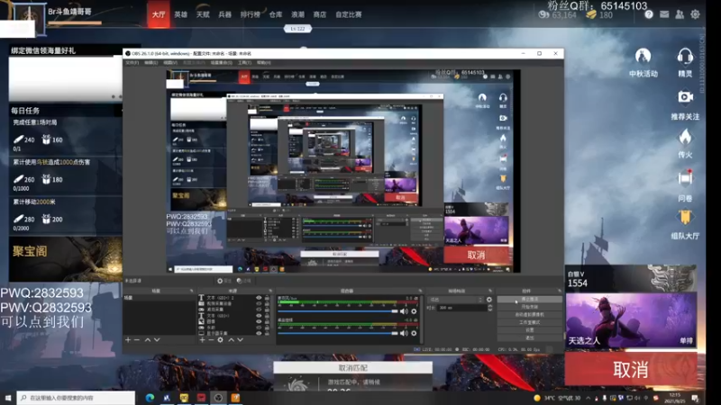Mute the second audio mixer channel
Viewport: 721px width, 405px height.
point(404,333)
